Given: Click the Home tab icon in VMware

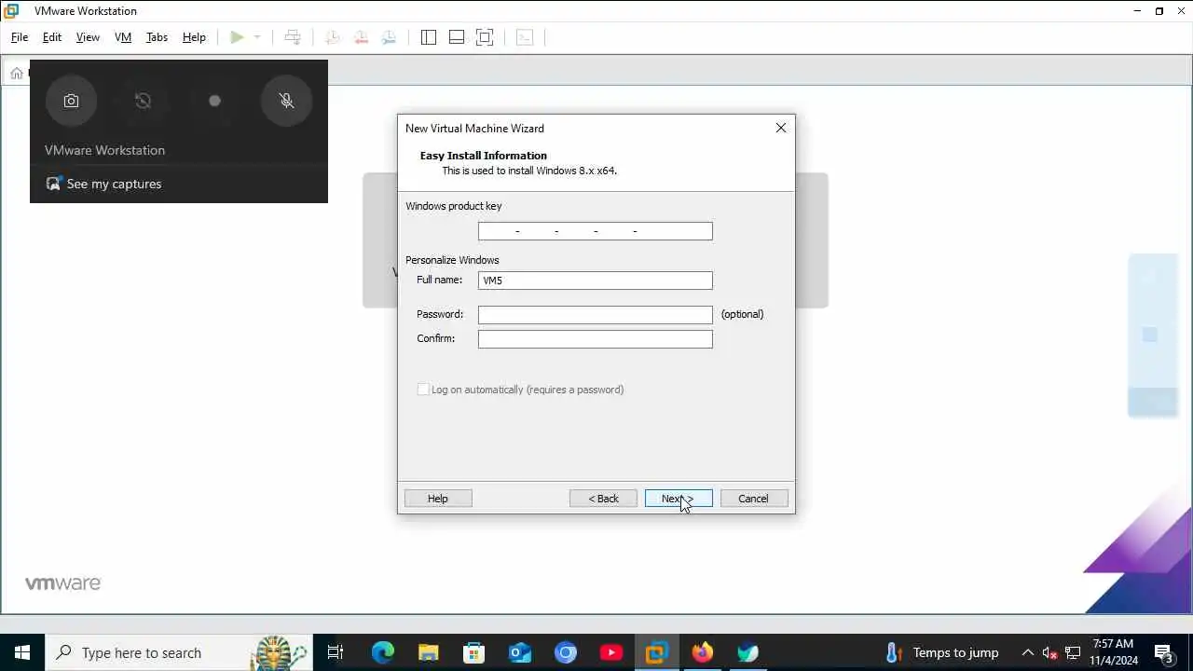Looking at the screenshot, I should click(x=17, y=73).
